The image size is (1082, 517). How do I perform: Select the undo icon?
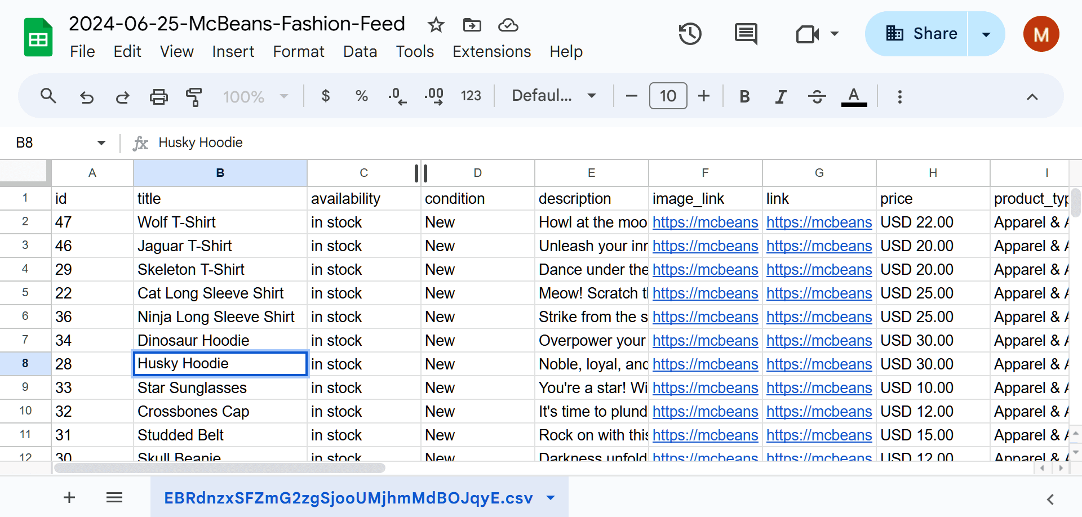coord(86,96)
